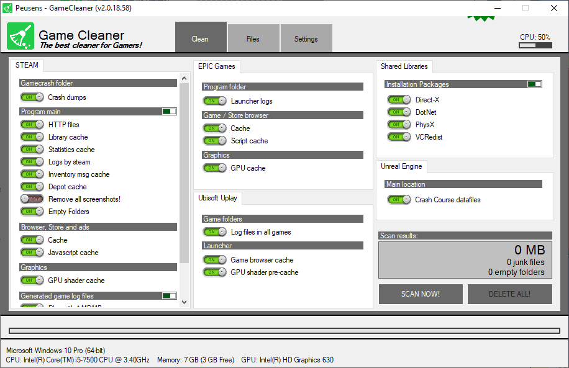Toggle the Installation Packages master switch
This screenshot has height=368, width=569.
(534, 84)
